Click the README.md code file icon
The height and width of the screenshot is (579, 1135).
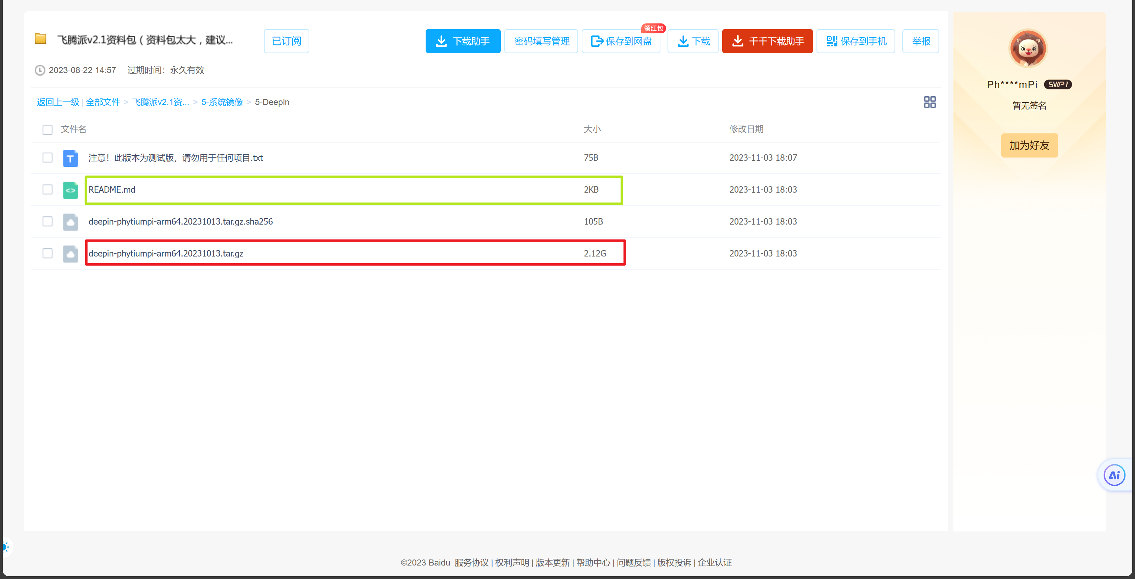(71, 190)
